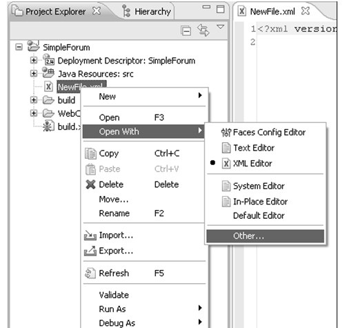This screenshot has height=328, width=347.
Task: Click the Copy icon in context menu
Action: coord(90,153)
